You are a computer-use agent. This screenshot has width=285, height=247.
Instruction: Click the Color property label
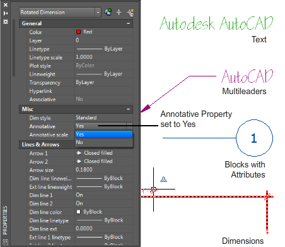(x=35, y=32)
